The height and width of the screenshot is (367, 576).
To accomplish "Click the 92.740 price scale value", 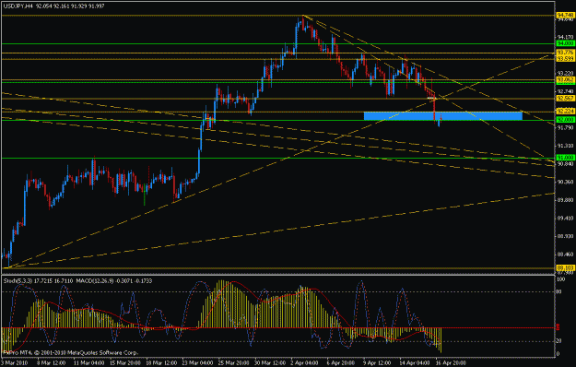I will pos(565,91).
